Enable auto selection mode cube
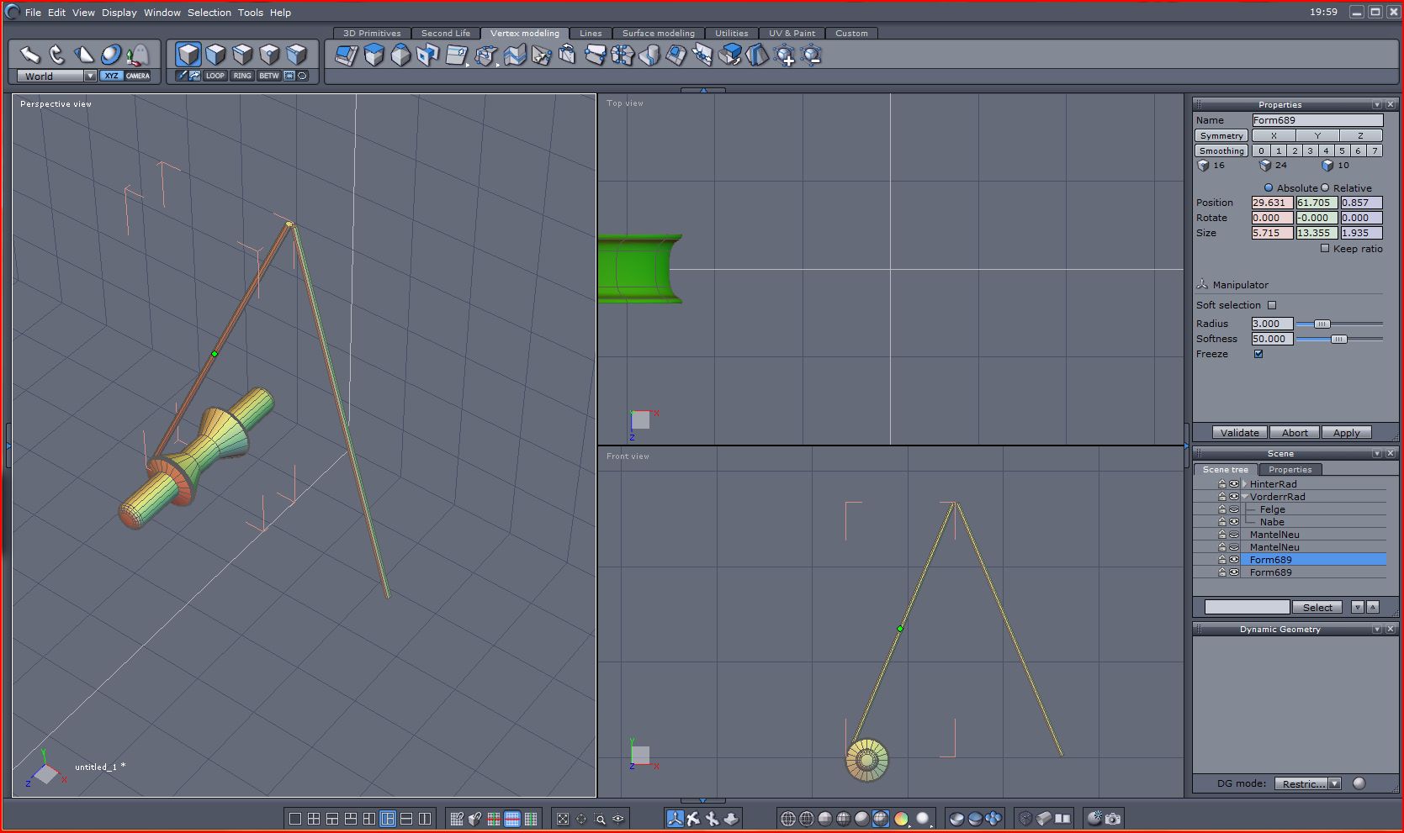This screenshot has width=1404, height=833. point(296,55)
